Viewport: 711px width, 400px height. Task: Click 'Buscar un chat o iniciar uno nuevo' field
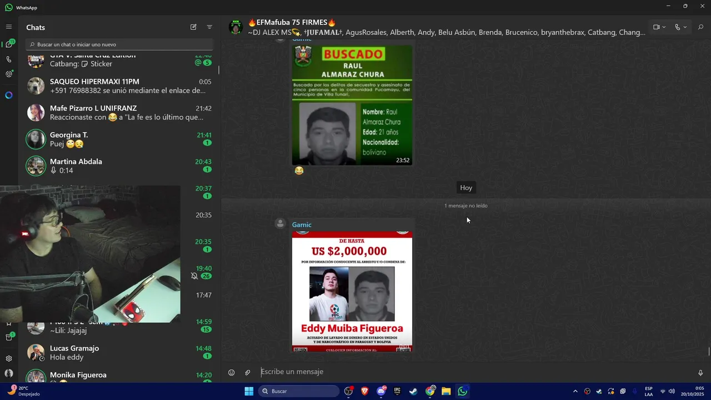(119, 44)
